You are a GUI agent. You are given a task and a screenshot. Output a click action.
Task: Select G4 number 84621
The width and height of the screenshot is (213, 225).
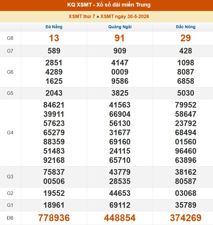pyautogui.click(x=54, y=105)
